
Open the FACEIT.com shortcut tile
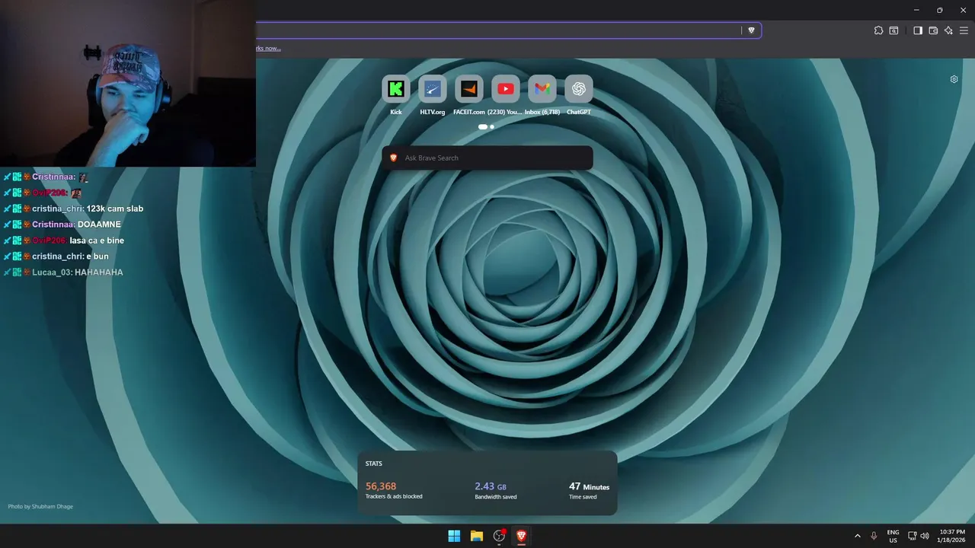pyautogui.click(x=468, y=89)
